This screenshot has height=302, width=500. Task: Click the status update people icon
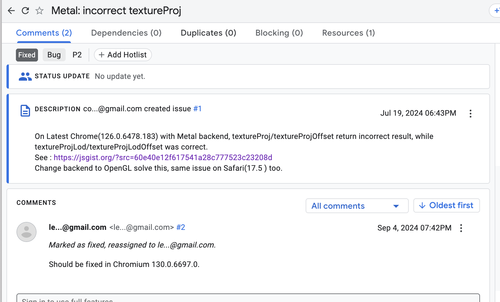pos(25,77)
